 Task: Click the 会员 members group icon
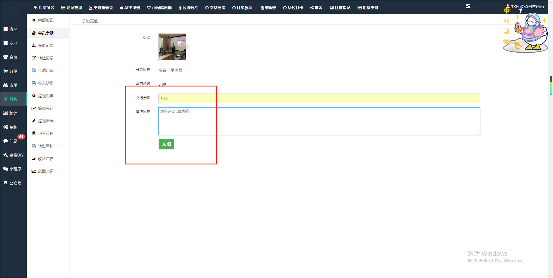point(6,57)
